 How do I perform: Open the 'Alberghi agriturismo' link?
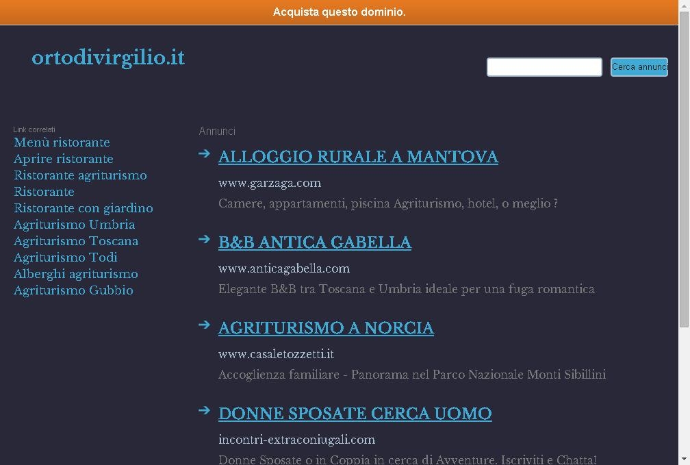click(76, 274)
